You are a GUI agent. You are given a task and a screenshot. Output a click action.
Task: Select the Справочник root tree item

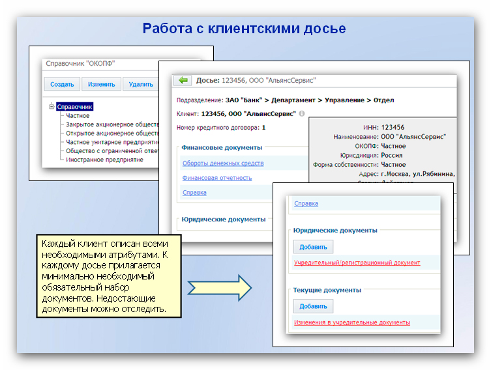(74, 107)
